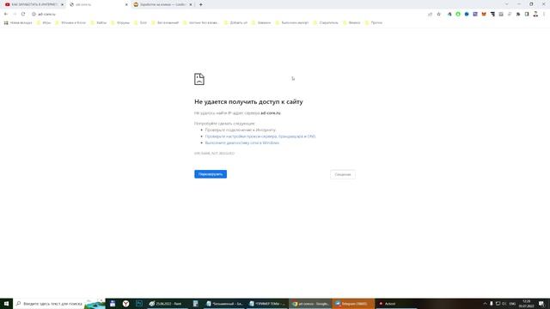Bookmark this page with the star icon
The image size is (550, 309).
[438, 14]
